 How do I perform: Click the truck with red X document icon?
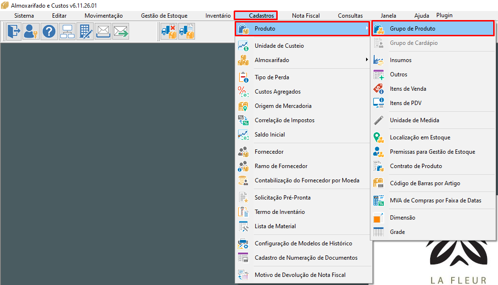pos(169,32)
